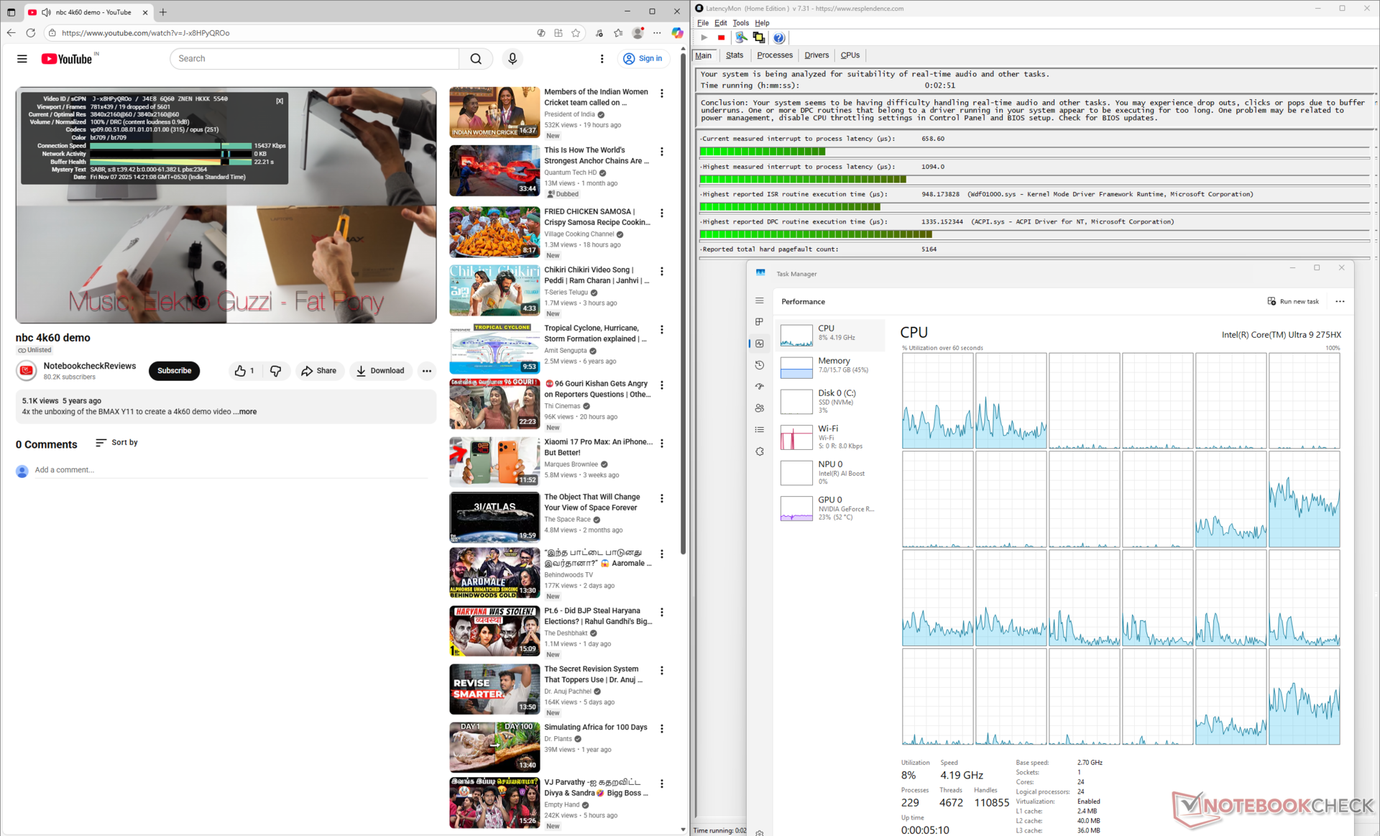
Task: Dislike the nbc 4k60 demo video
Action: pos(275,371)
